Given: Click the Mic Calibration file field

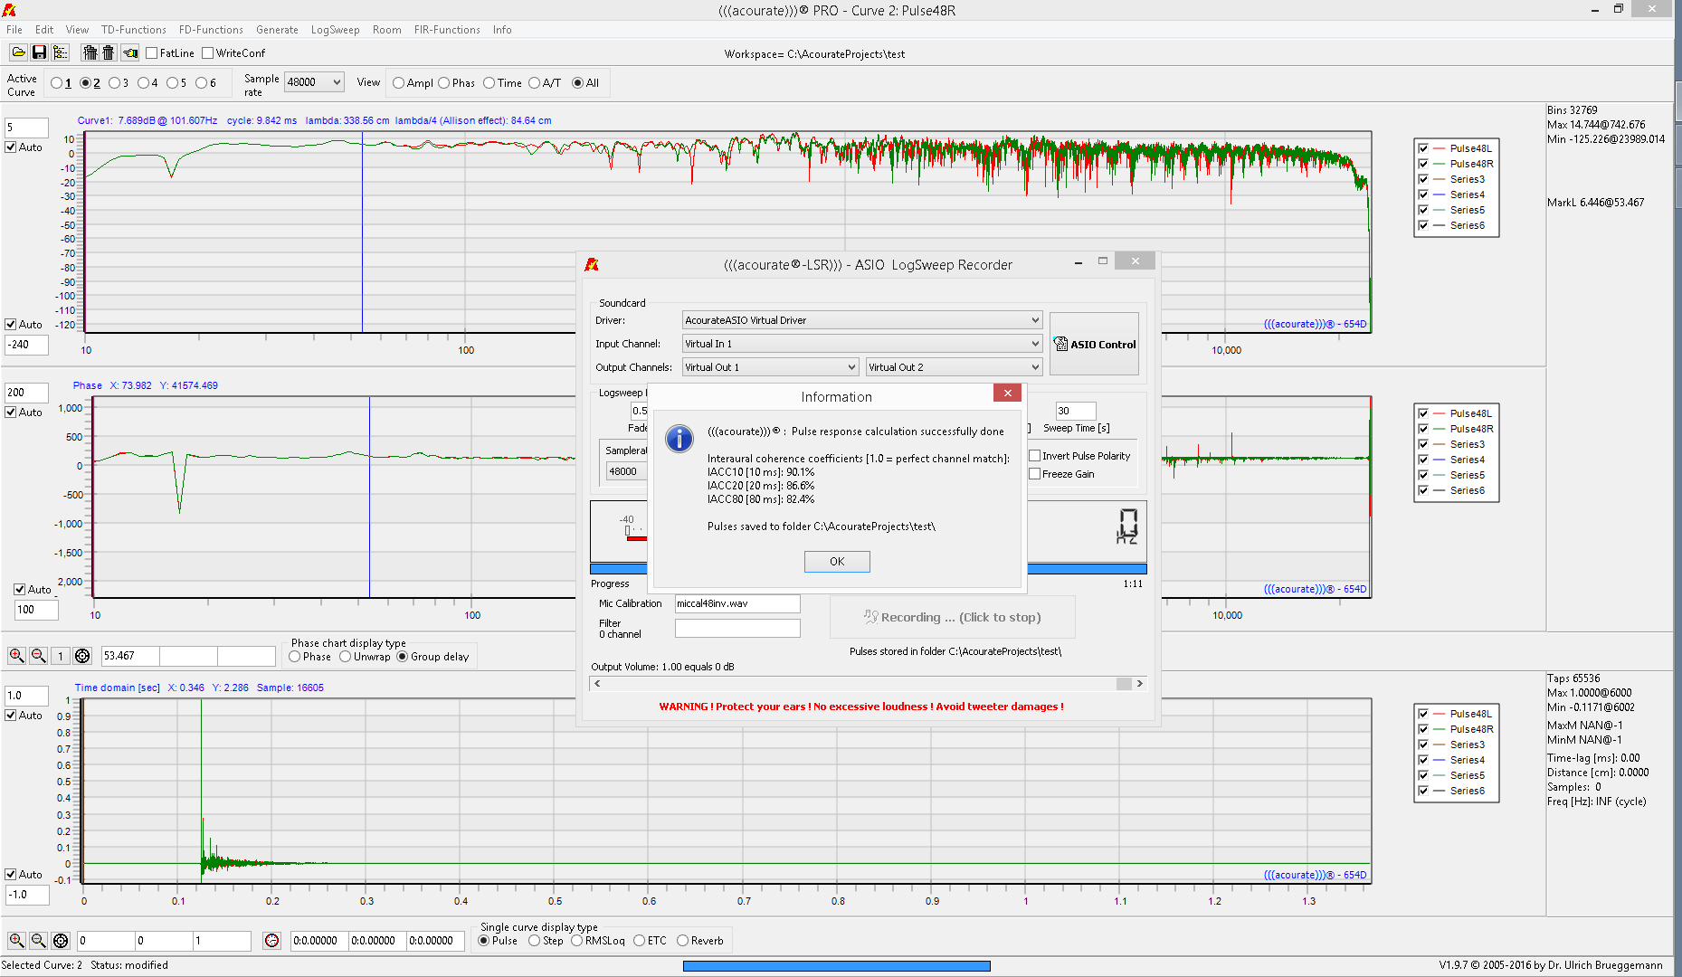Looking at the screenshot, I should (737, 603).
